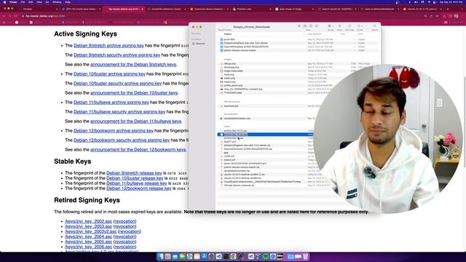Select image-mask.webp file in Finder
466x262 pixels.
[233, 71]
